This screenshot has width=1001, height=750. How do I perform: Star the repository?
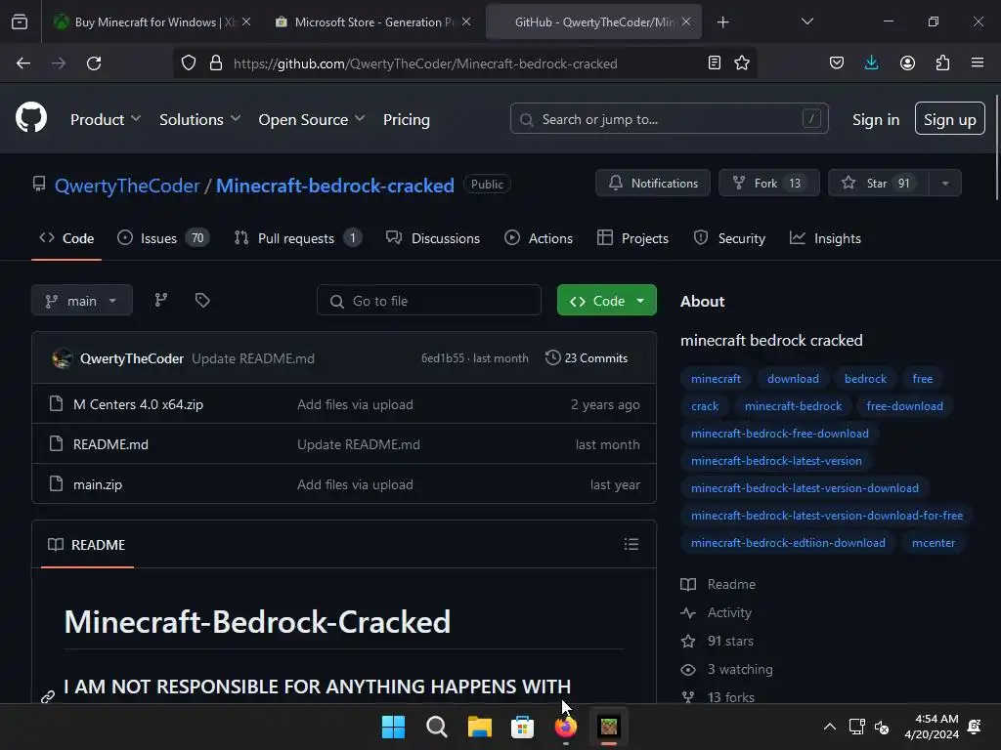(x=879, y=183)
